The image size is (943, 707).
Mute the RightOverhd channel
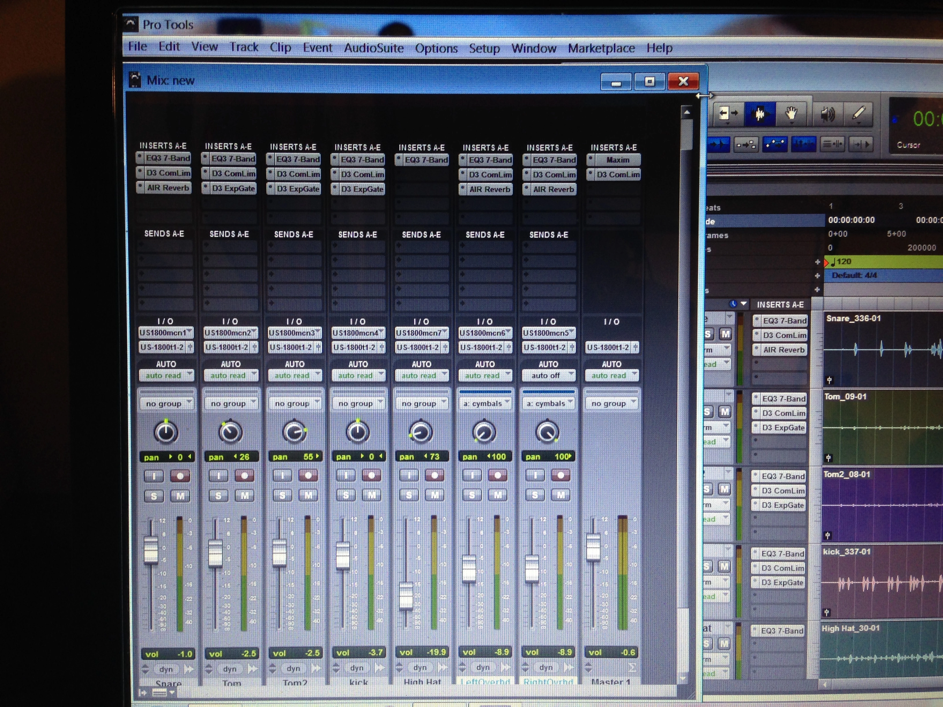click(560, 494)
